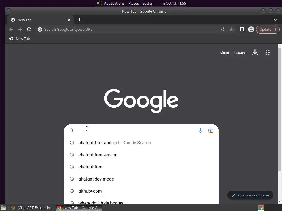The image size is (282, 211).
Task: Bookmark this tab with the star icon
Action: (231, 29)
